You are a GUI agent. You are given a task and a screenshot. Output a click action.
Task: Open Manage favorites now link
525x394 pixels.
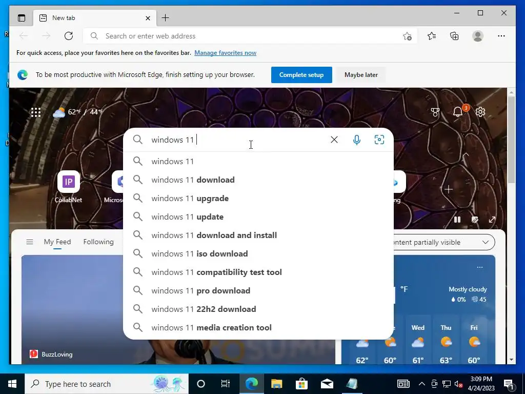226,53
